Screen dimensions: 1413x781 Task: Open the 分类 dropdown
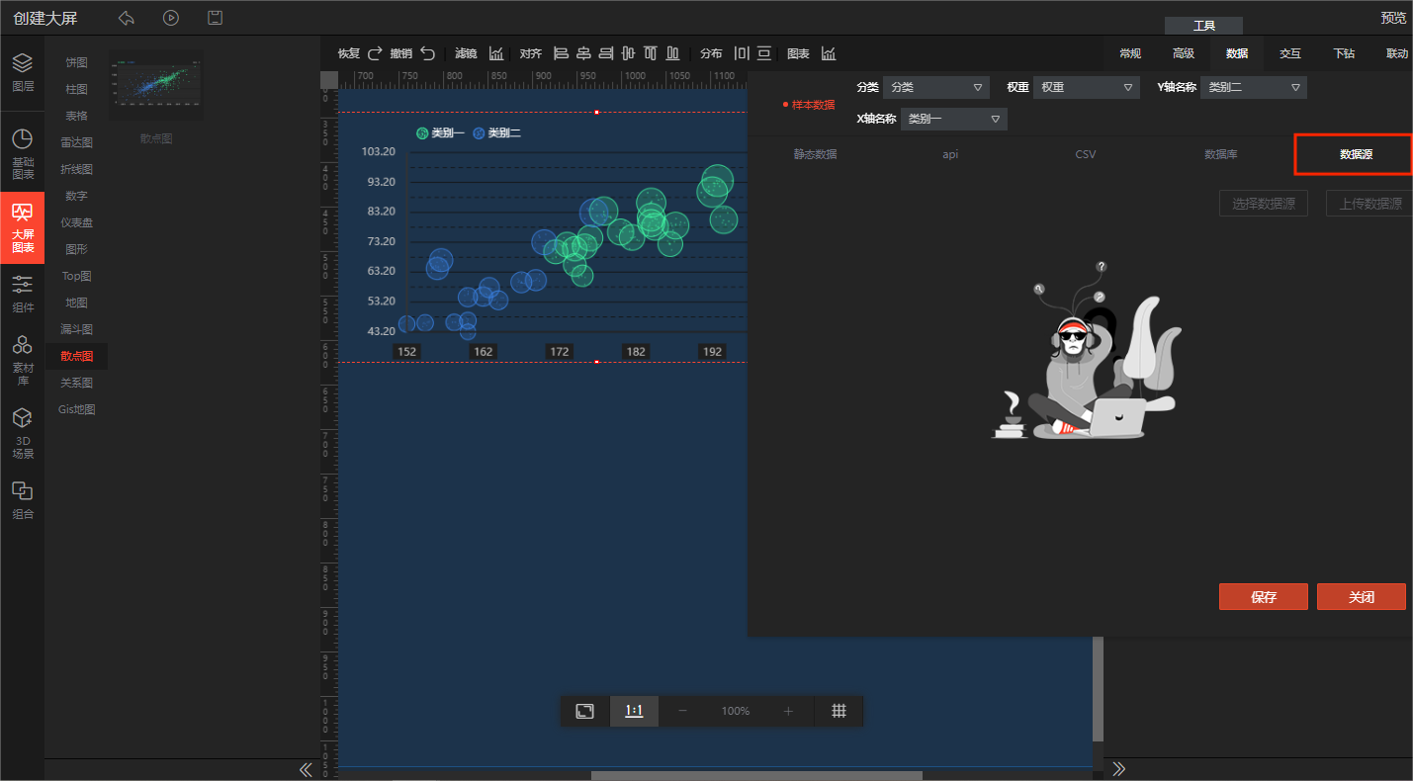point(936,87)
